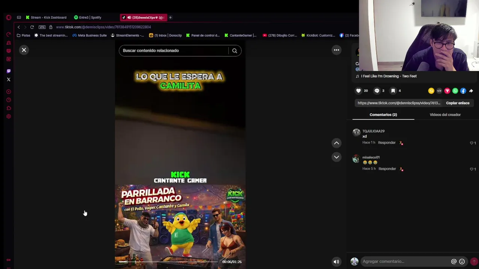Select the Comentarios (2) tab
The width and height of the screenshot is (479, 269).
click(x=383, y=115)
